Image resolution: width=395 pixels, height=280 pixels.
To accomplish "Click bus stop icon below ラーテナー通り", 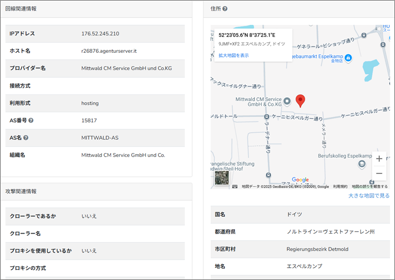I will [269, 175].
